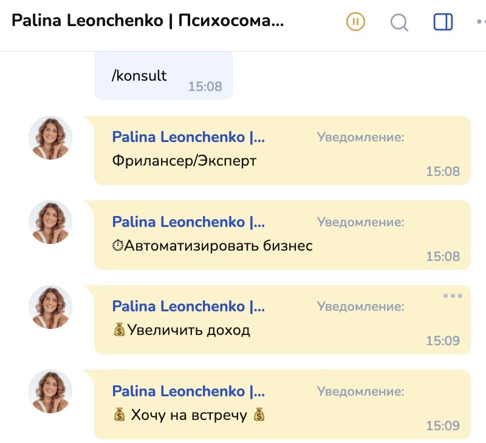This screenshot has width=486, height=443.
Task: Click the avatar beside the Увеличить доход message
Action: click(50, 307)
